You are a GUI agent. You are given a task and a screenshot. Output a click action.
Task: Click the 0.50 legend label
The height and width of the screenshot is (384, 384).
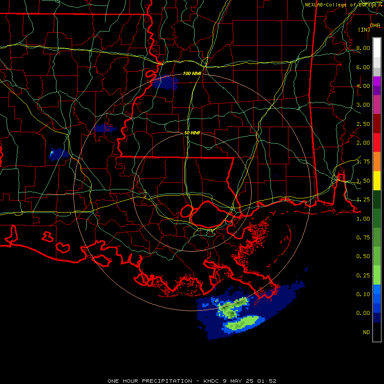(363, 256)
